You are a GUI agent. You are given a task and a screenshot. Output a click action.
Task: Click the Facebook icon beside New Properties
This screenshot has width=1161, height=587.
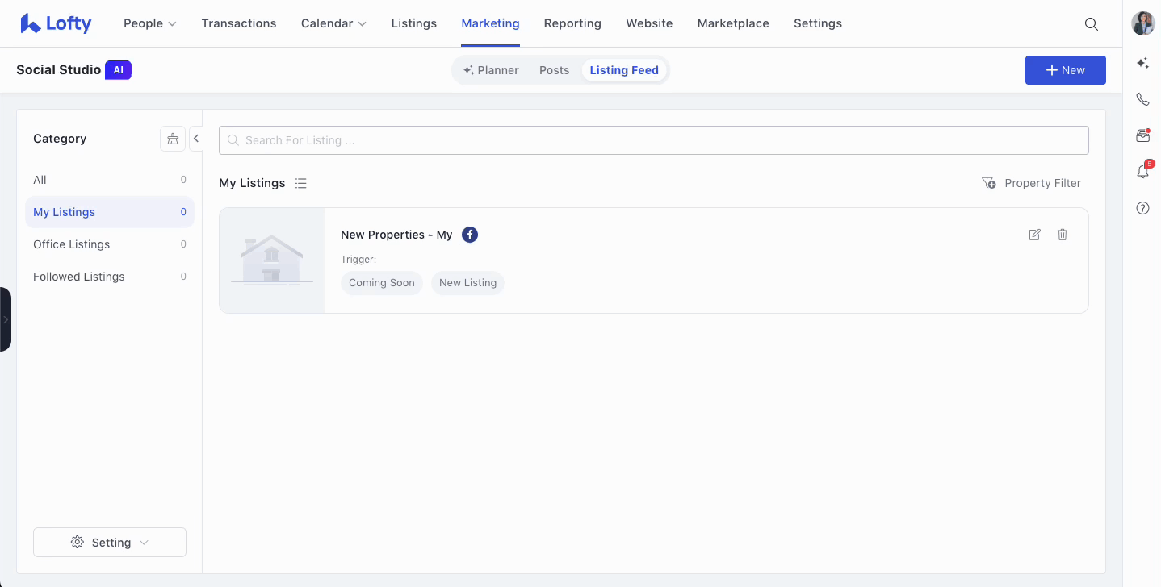(x=470, y=235)
